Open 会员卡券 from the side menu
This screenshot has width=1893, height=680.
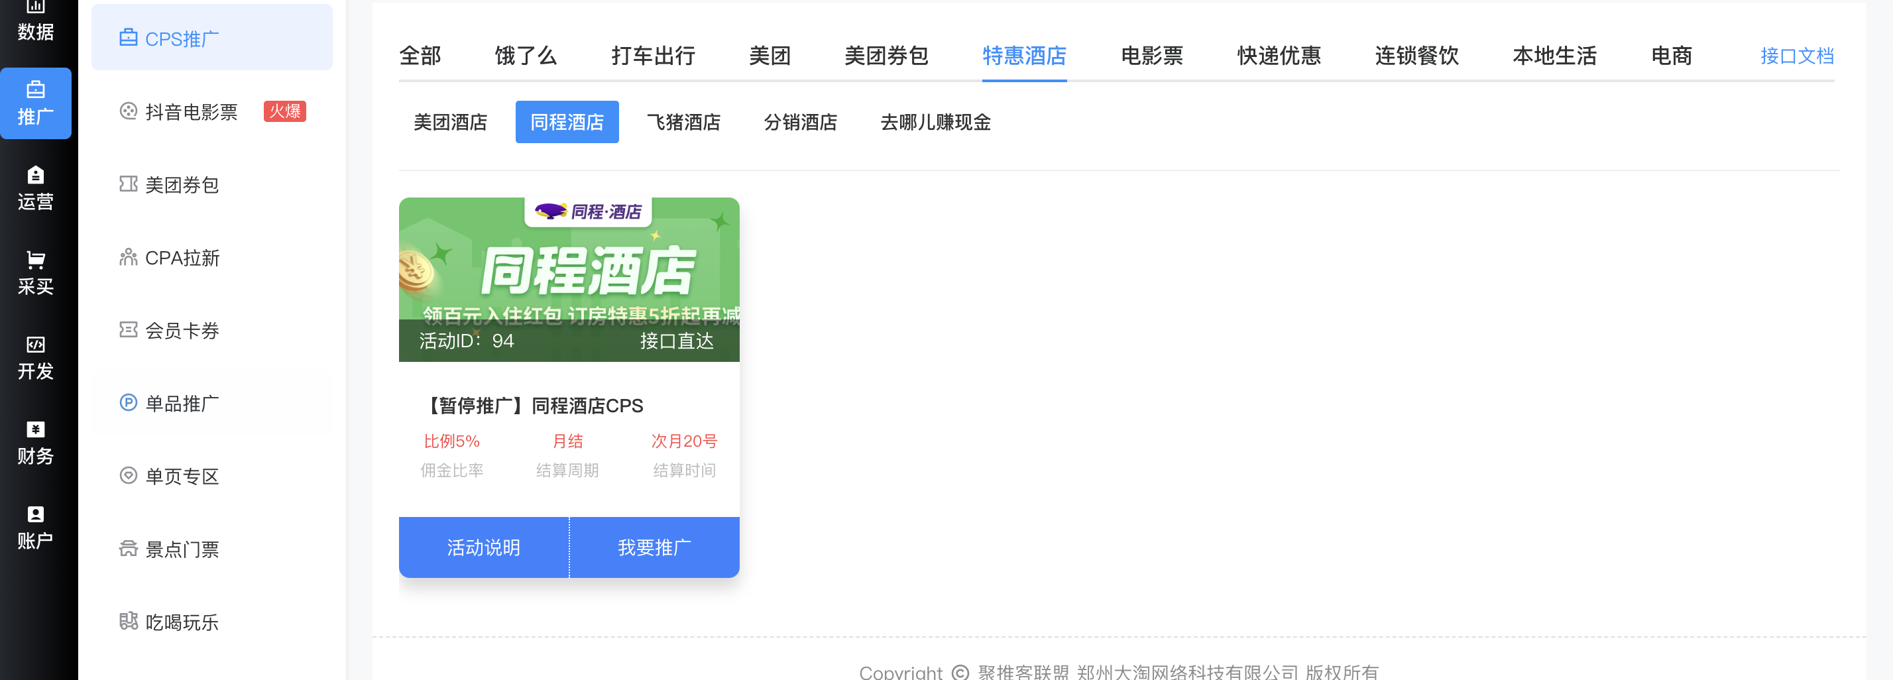point(182,330)
